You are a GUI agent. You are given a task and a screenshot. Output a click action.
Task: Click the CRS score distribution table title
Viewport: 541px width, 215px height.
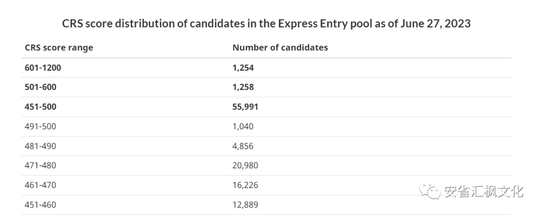(266, 24)
